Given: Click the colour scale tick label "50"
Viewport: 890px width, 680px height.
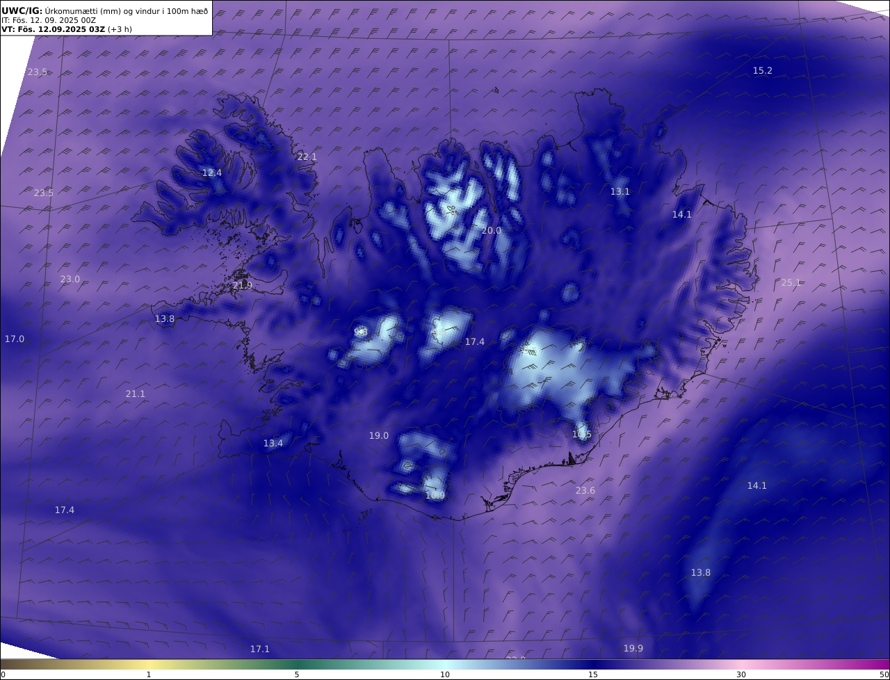Looking at the screenshot, I should coord(884,674).
